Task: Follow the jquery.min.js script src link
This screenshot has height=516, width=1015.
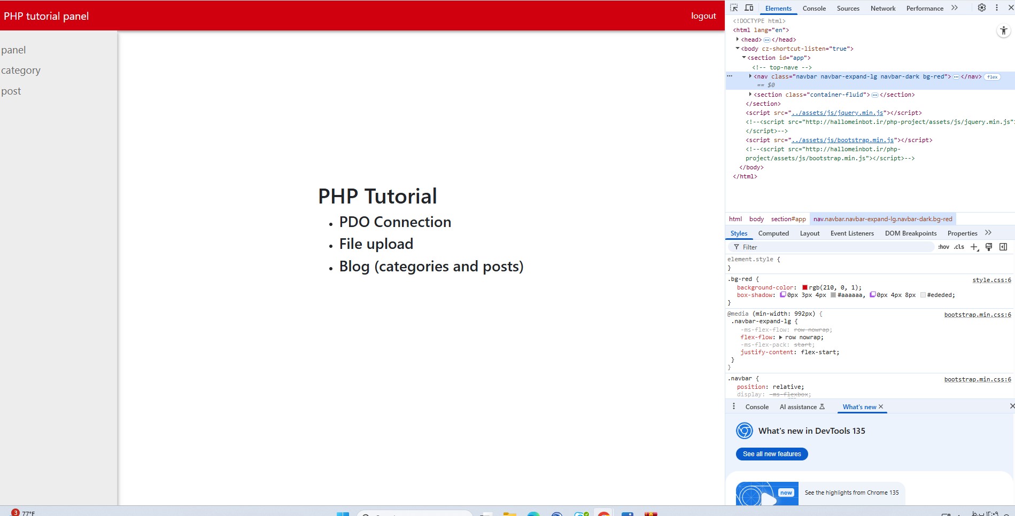Action: pos(838,113)
